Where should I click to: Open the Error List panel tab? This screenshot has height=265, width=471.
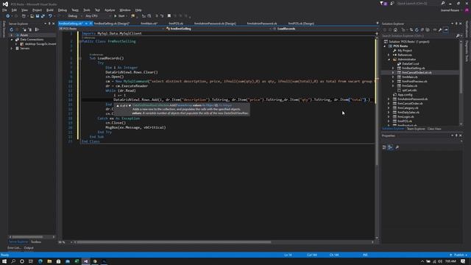coord(14,248)
